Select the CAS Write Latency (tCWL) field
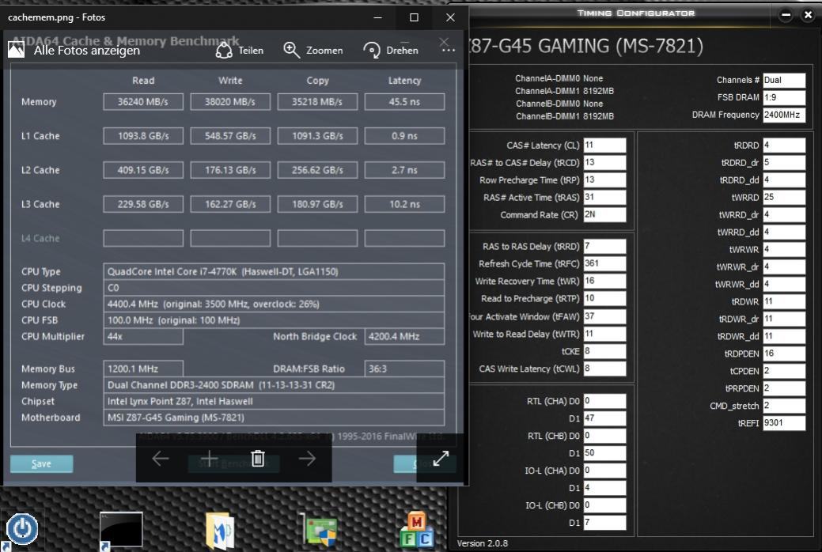This screenshot has width=822, height=552. (604, 369)
